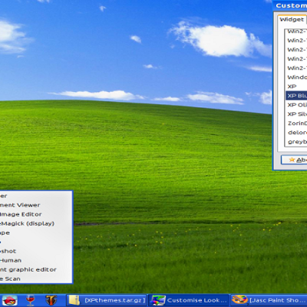307x307 pixels.
Task: Choose the 'XP Silv' theme row
Action: tap(296, 114)
